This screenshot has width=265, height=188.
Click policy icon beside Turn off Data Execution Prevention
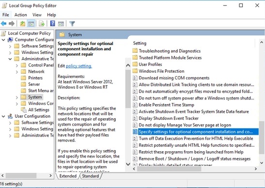coord(135,139)
